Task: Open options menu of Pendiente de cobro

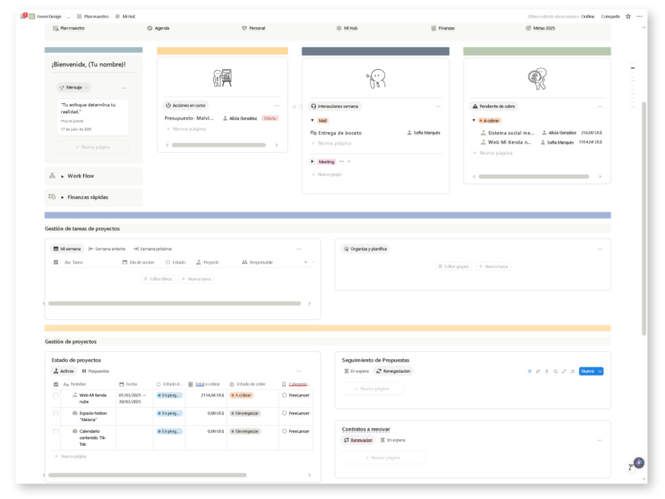Action: [600, 106]
